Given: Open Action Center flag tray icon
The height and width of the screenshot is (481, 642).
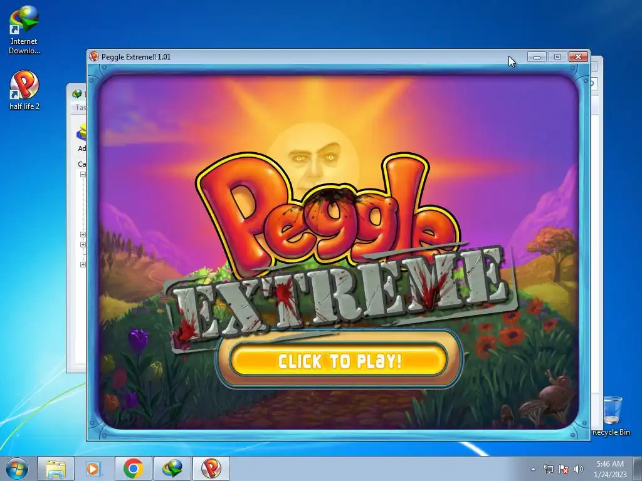Looking at the screenshot, I should click(x=564, y=469).
